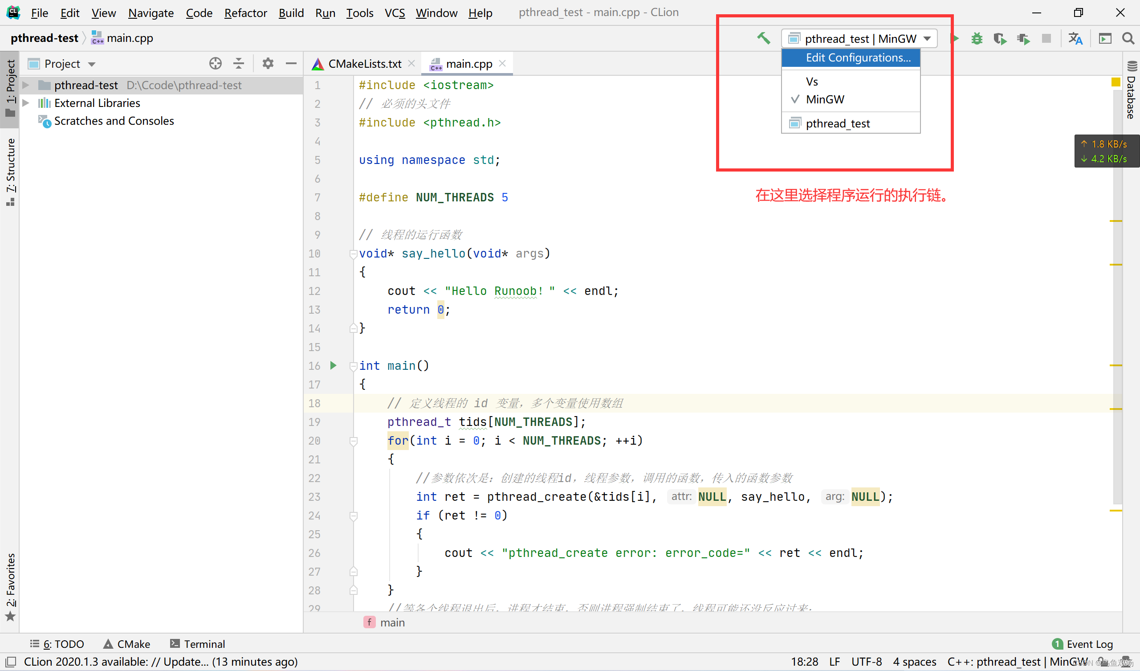1140x671 pixels.
Task: Click pthread-test breadcrumb in navigation bar
Action: coord(45,38)
